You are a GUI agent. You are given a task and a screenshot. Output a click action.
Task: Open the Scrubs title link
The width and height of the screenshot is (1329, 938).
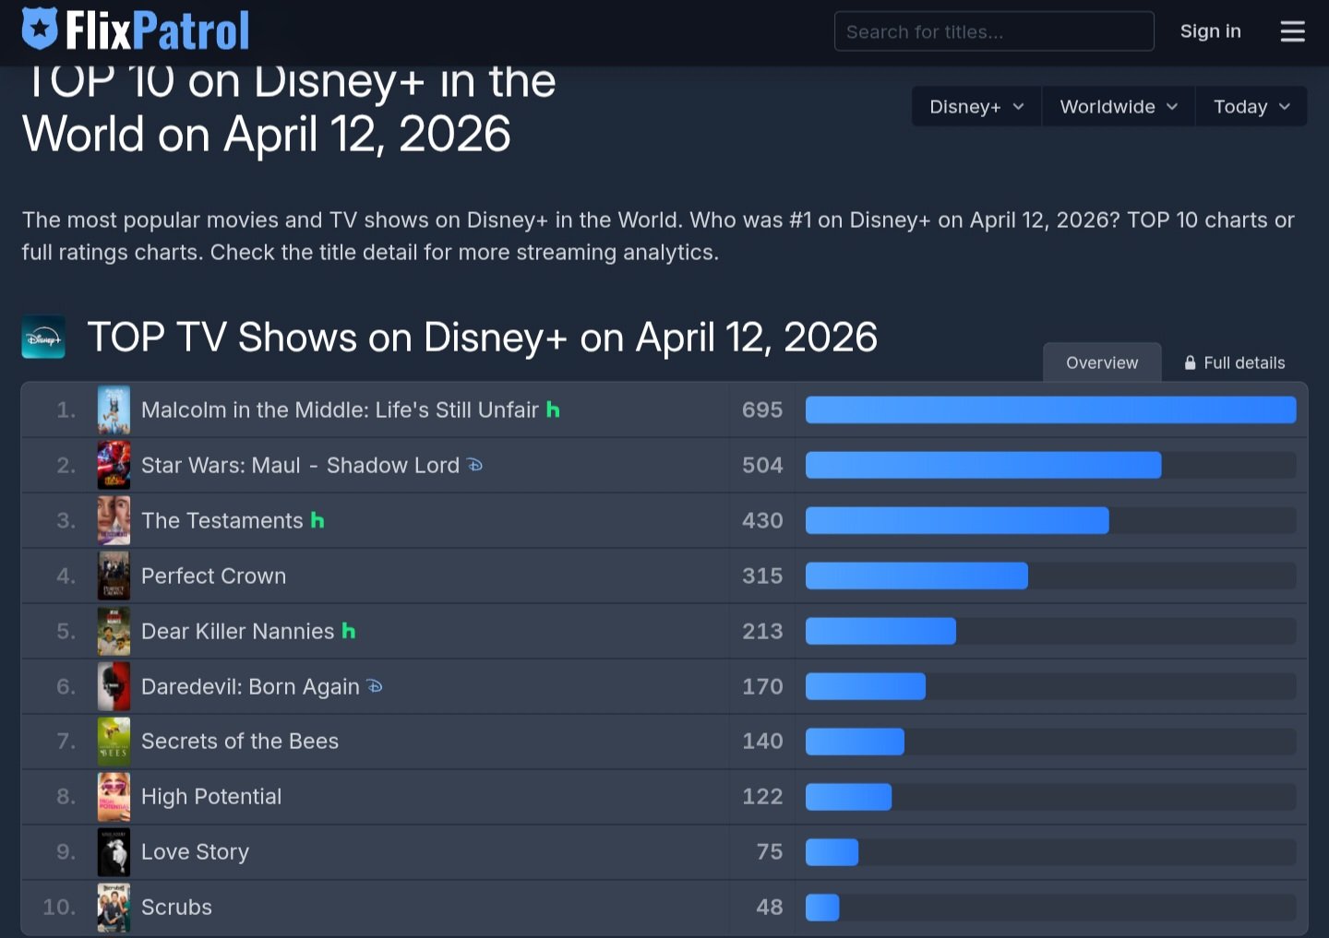(x=176, y=908)
